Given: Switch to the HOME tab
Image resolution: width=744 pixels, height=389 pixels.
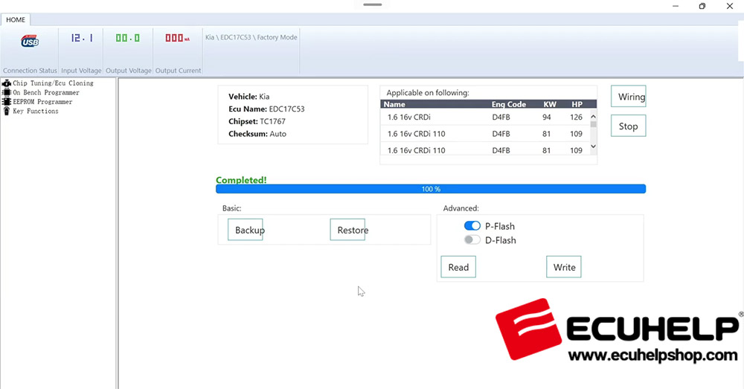Looking at the screenshot, I should (16, 19).
